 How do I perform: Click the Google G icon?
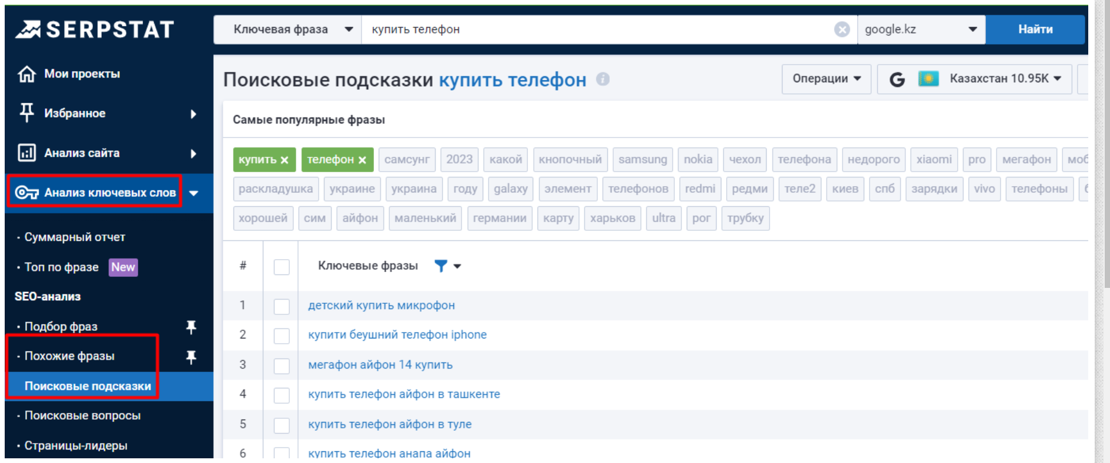pos(897,79)
